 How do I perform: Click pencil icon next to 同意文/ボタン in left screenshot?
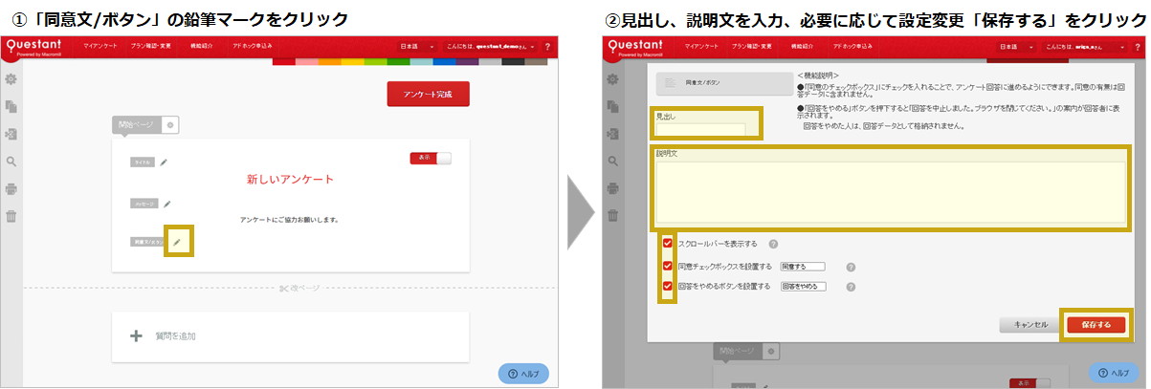(x=177, y=242)
